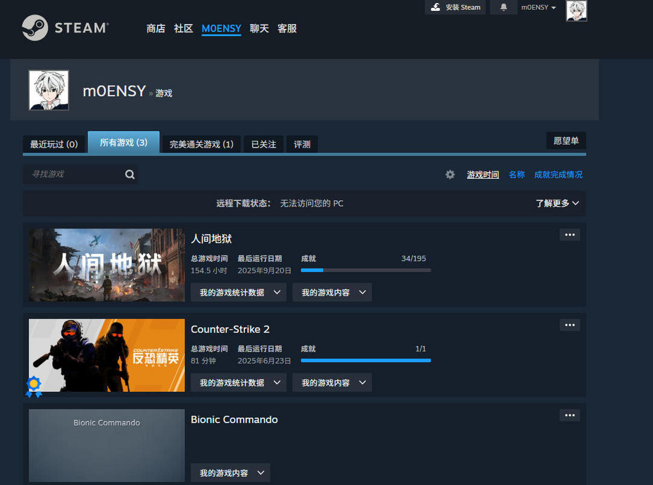653x485 pixels.
Task: Open the Counter-Strike 2 game thumbnail
Action: tap(106, 355)
